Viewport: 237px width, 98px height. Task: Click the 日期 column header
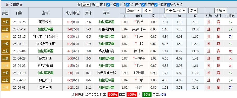point(19,13)
